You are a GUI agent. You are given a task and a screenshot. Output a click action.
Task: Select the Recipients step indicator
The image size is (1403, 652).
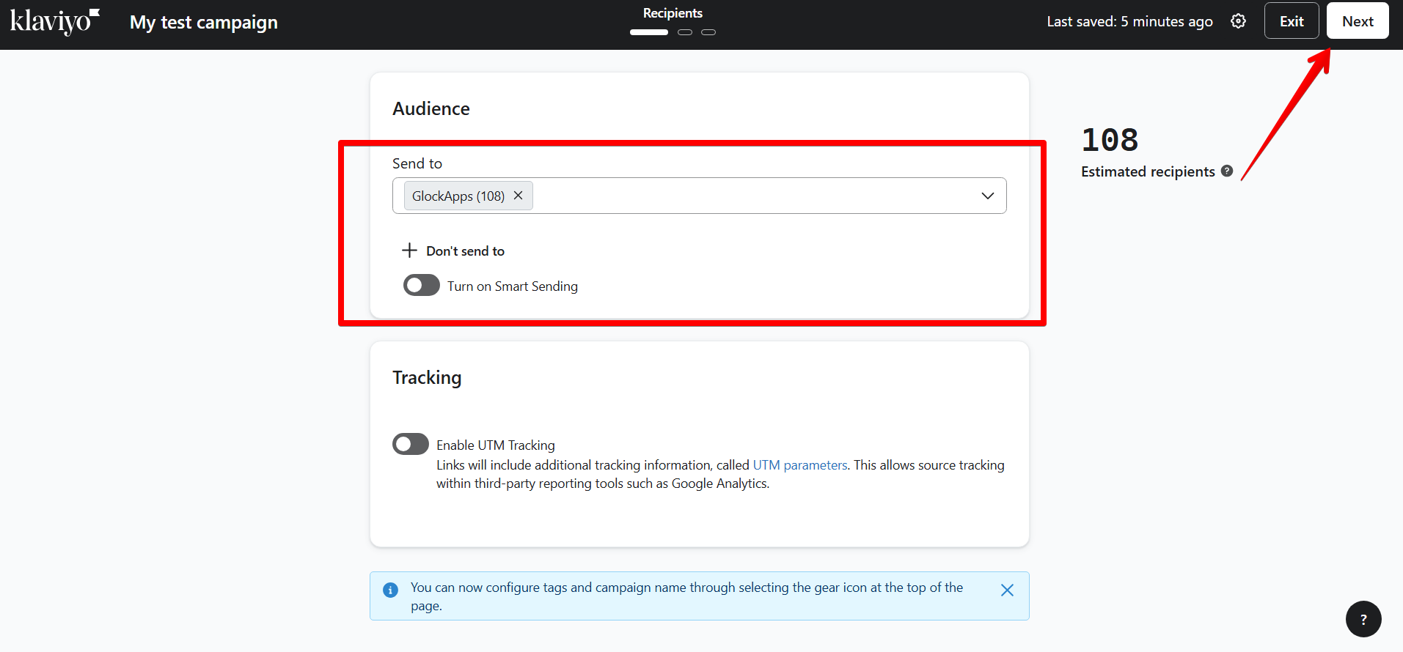(x=648, y=32)
